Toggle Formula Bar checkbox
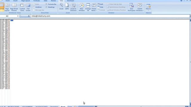191x107 pixels. 46,4
